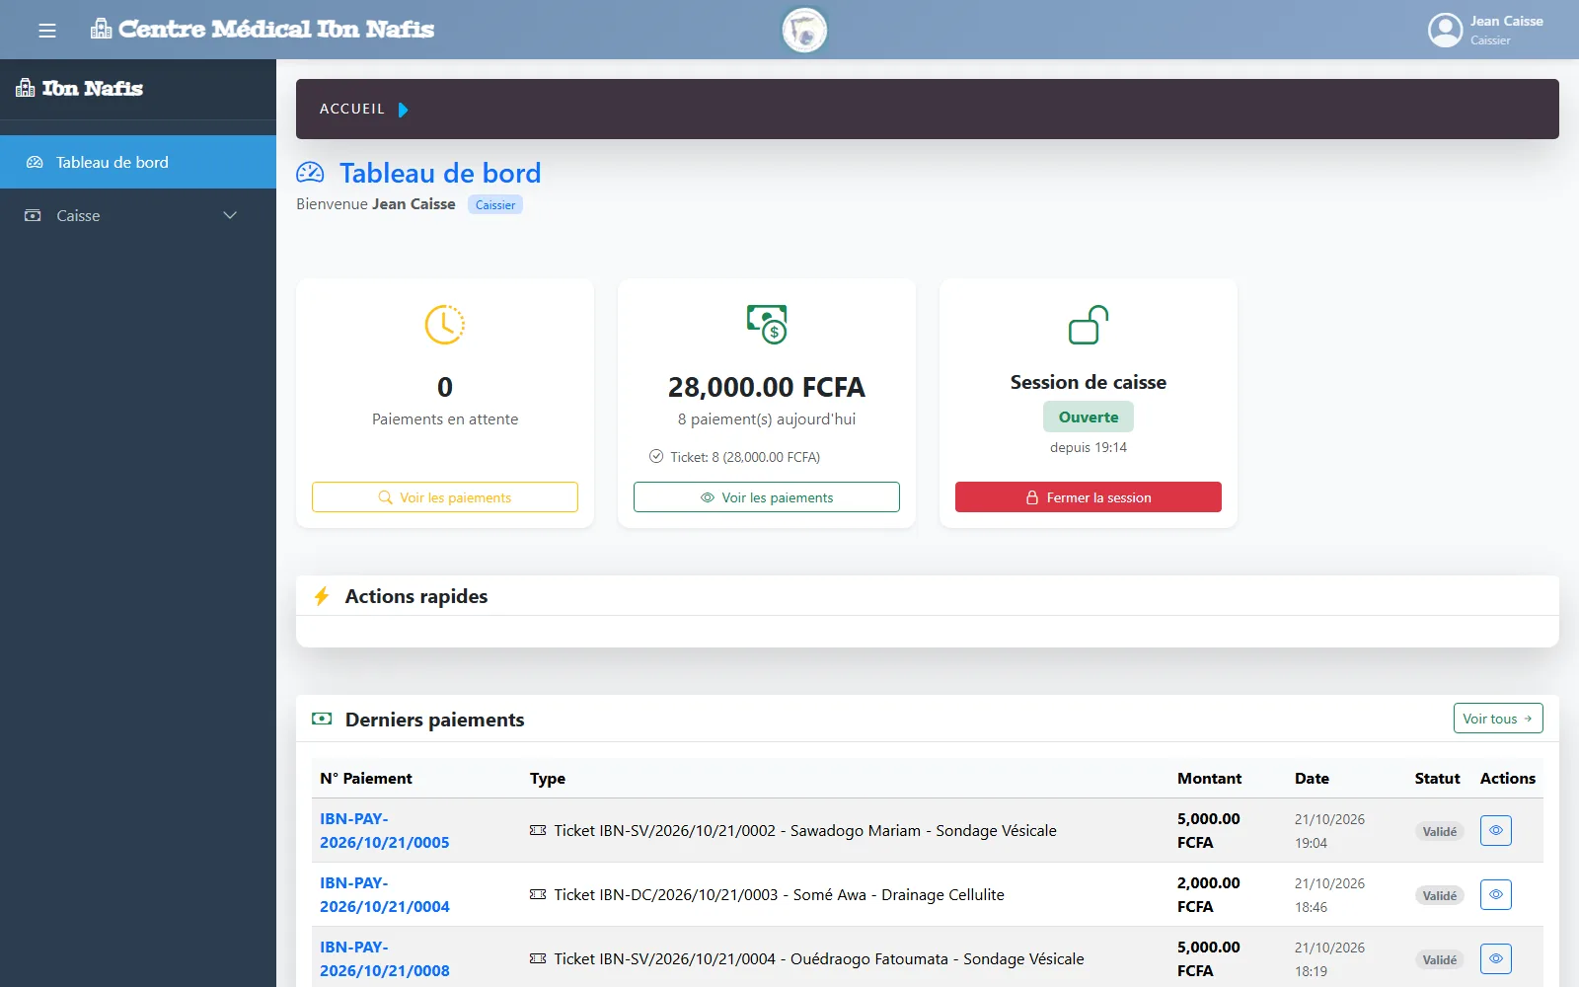Open the circular clinic logo in the header
Image resolution: width=1579 pixels, height=987 pixels.
(x=804, y=30)
